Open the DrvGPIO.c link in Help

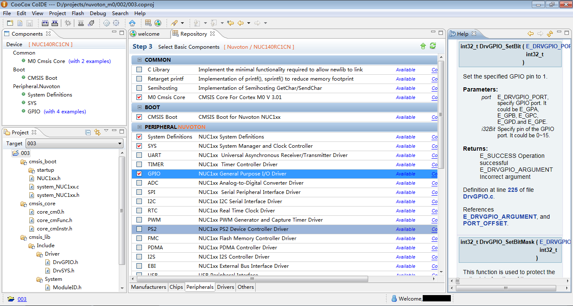coord(479,196)
